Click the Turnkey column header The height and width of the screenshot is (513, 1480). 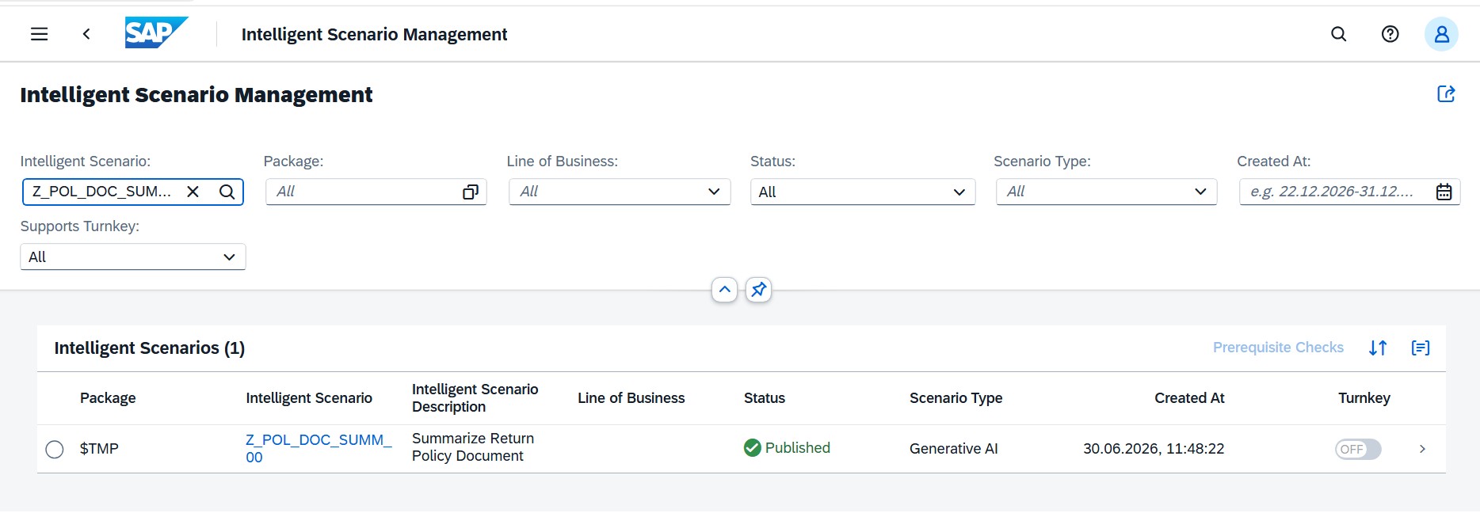coord(1364,398)
